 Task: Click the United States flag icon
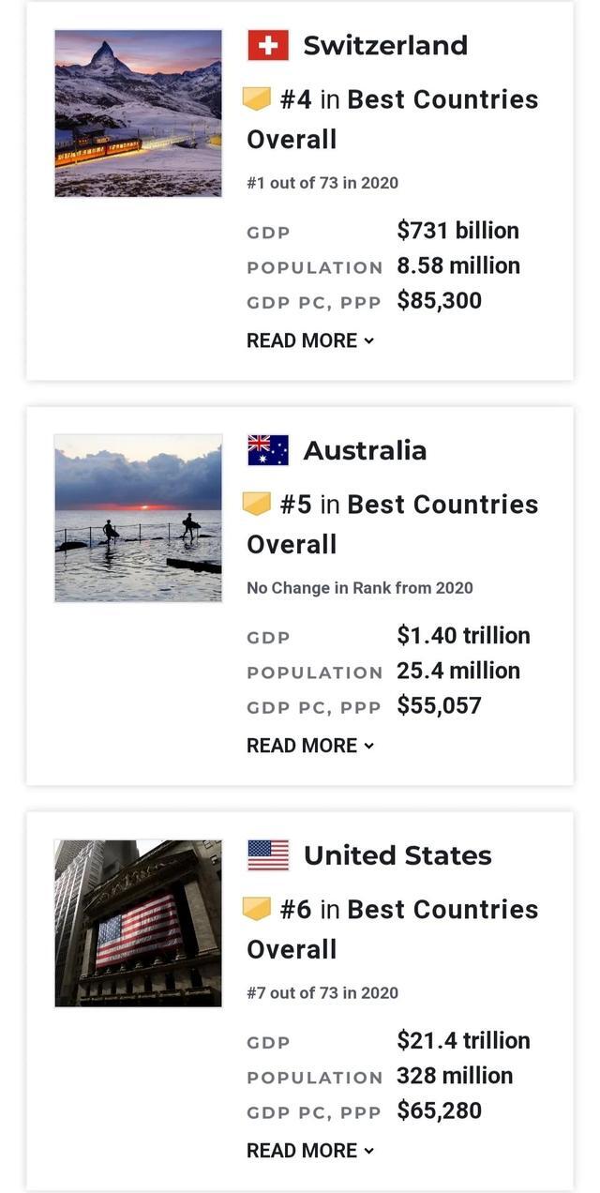(x=268, y=855)
